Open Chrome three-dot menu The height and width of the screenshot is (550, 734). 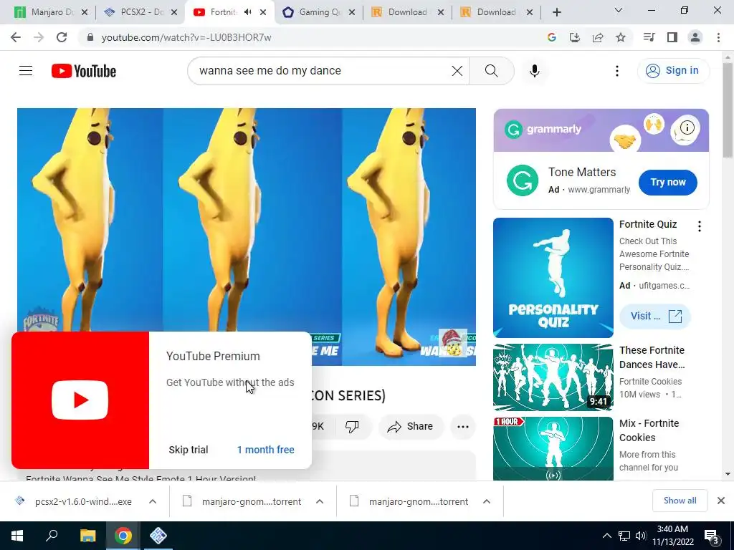coord(718,37)
